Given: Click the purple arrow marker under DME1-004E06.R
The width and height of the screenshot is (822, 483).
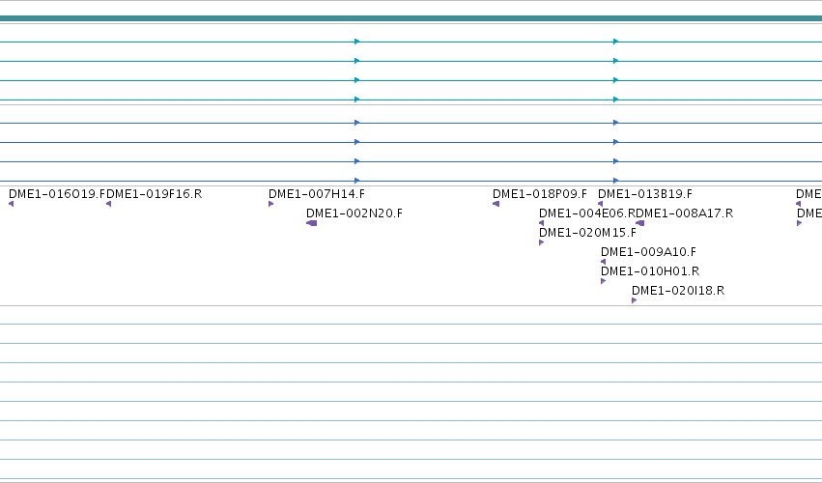Looking at the screenshot, I should coord(542,223).
